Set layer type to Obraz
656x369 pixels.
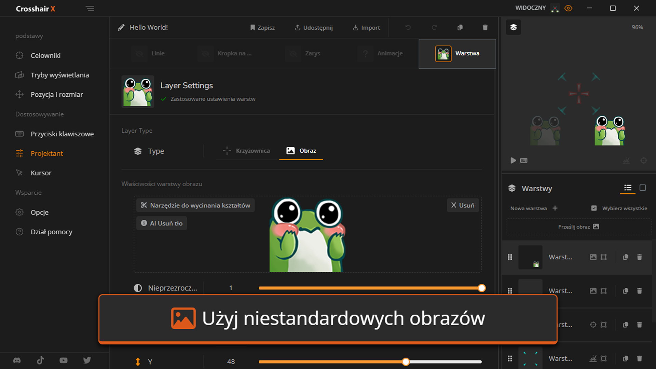point(301,151)
